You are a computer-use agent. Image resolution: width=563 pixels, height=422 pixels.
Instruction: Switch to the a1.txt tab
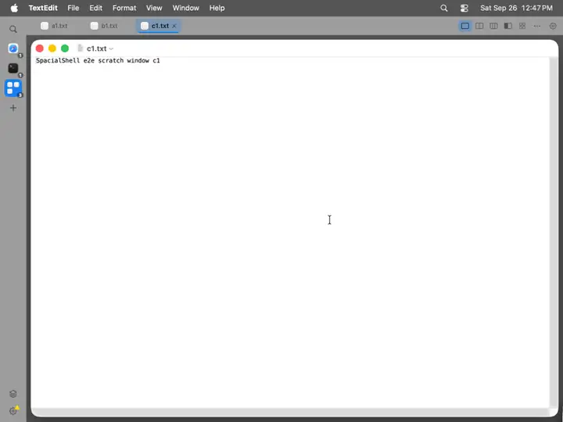[54, 26]
